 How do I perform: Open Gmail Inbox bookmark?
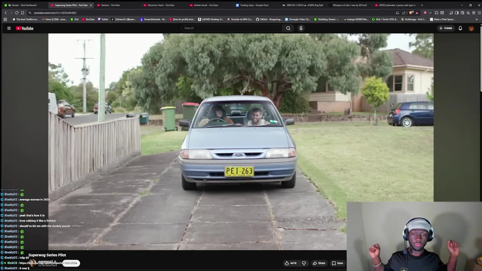(54, 19)
